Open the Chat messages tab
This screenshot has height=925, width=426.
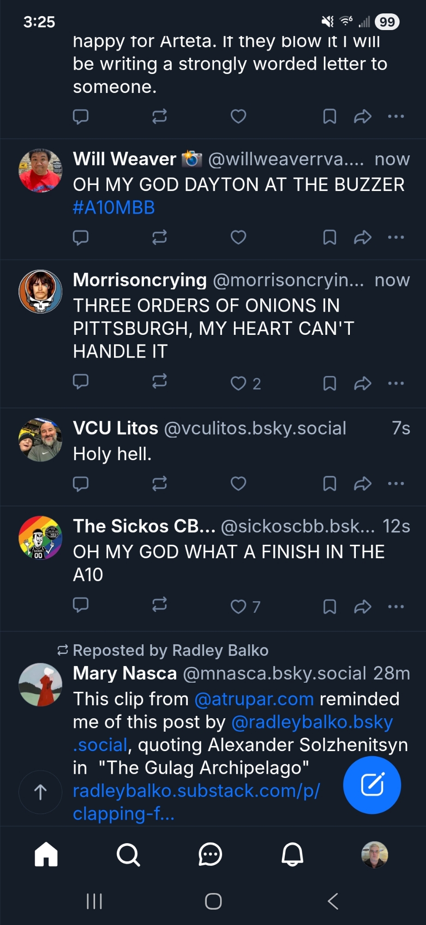click(x=210, y=855)
